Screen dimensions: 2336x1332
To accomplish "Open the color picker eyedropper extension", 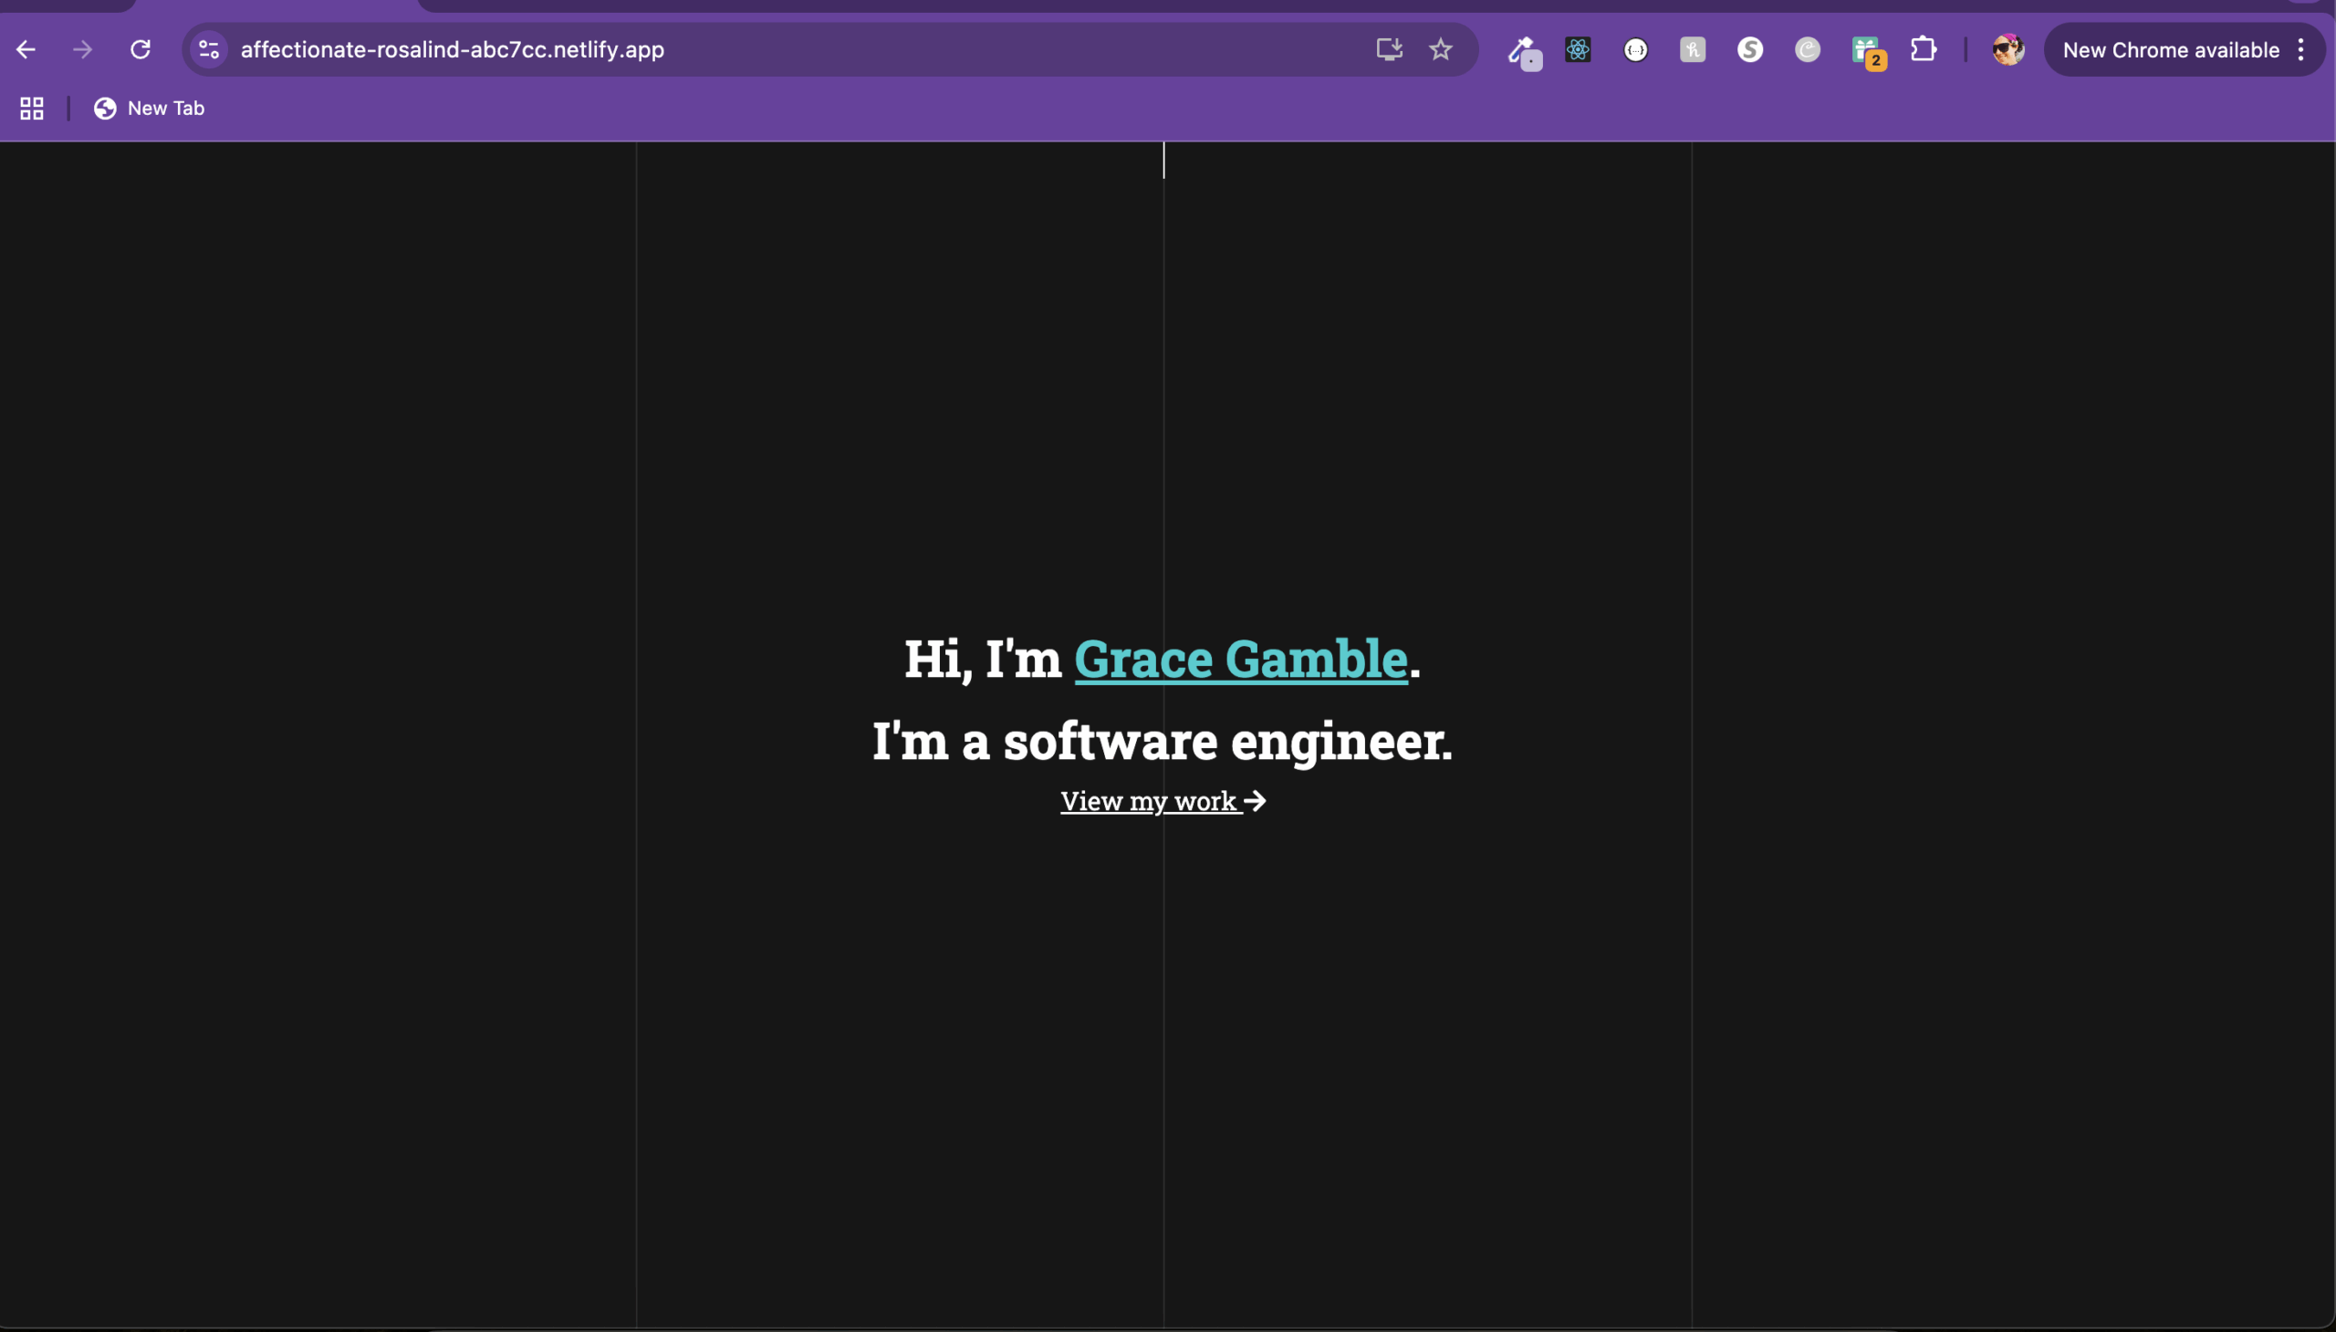I will point(1523,50).
